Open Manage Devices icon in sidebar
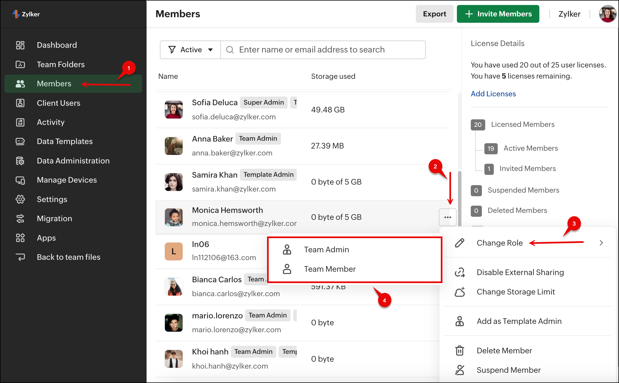 point(20,180)
